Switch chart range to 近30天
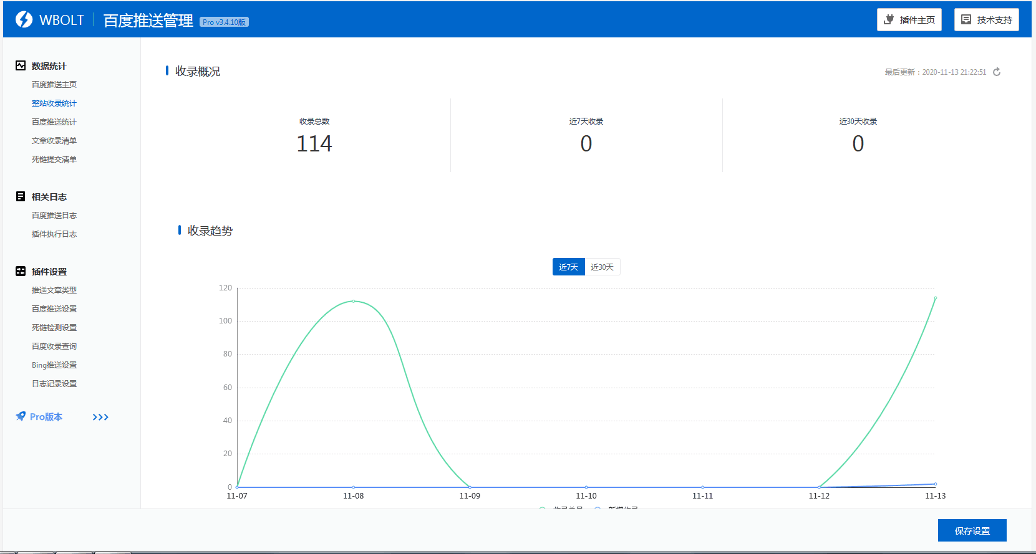The height and width of the screenshot is (554, 1036). tap(602, 267)
